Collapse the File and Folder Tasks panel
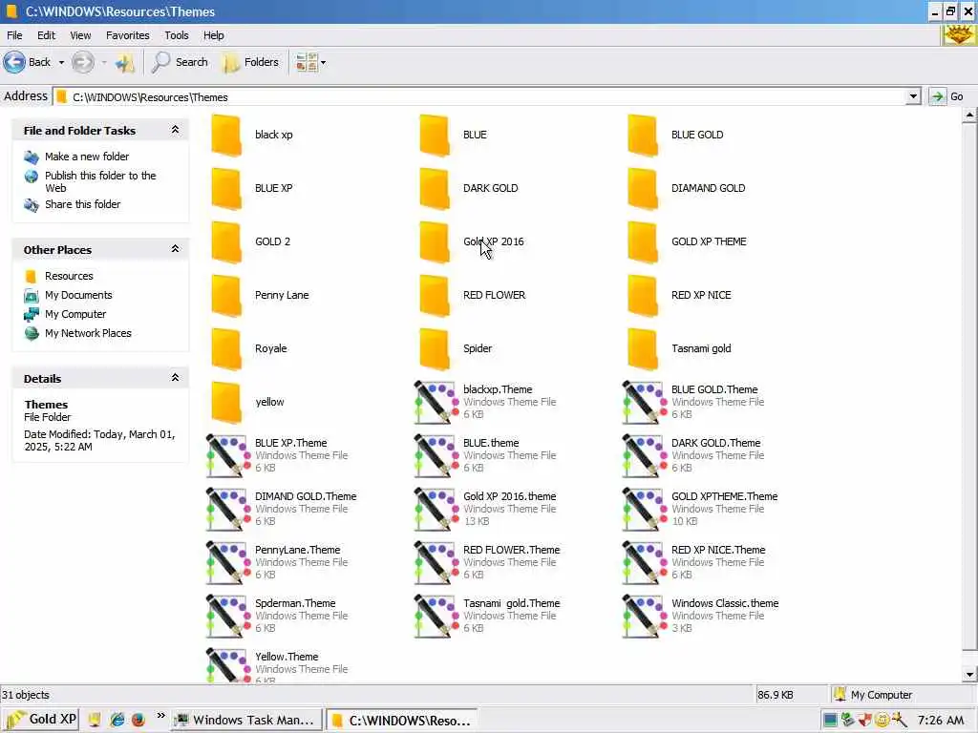Screen dimensions: 978x733 [176, 130]
